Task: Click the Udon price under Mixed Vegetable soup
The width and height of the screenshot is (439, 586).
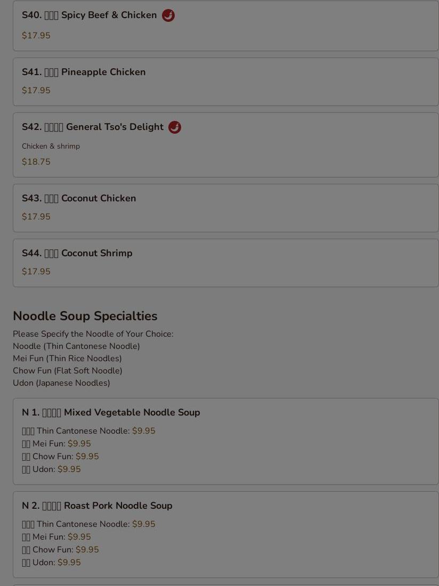Action: (69, 469)
